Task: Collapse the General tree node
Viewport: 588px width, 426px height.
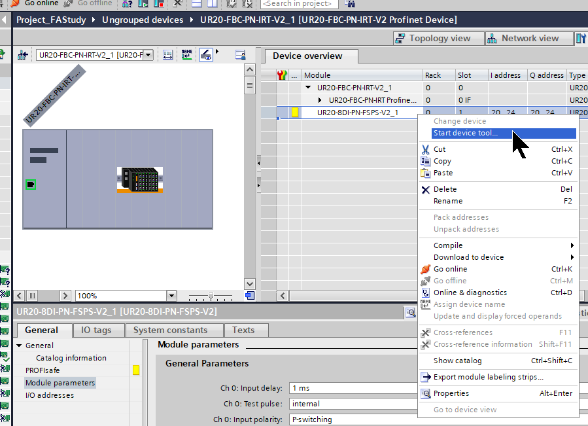Action: point(20,346)
